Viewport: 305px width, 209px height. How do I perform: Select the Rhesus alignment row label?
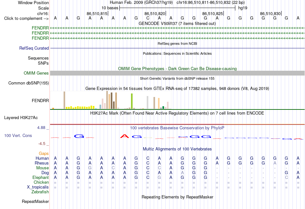[42, 163]
